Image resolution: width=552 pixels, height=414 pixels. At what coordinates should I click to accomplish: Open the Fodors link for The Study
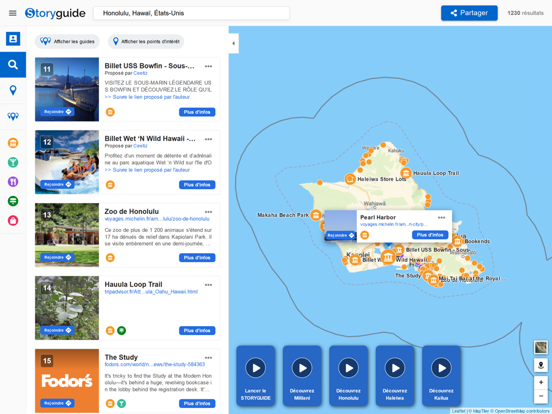point(155,364)
